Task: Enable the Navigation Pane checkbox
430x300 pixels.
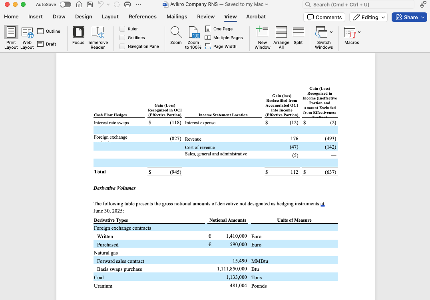Action: 122,46
